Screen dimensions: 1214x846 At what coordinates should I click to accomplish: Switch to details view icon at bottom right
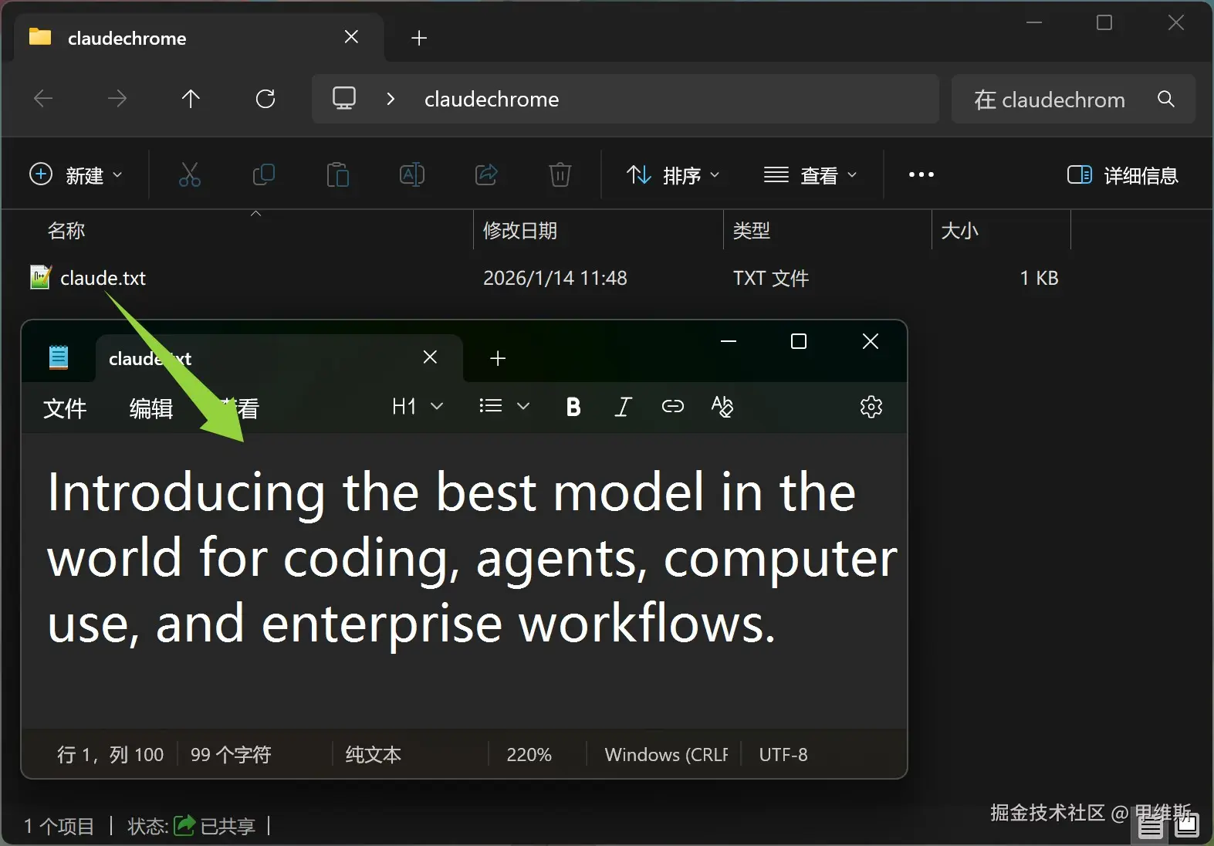[1151, 826]
